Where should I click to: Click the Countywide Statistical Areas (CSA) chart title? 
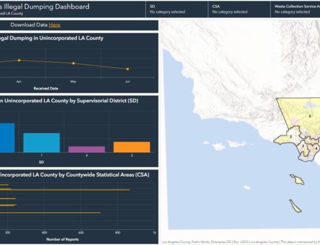point(74,175)
